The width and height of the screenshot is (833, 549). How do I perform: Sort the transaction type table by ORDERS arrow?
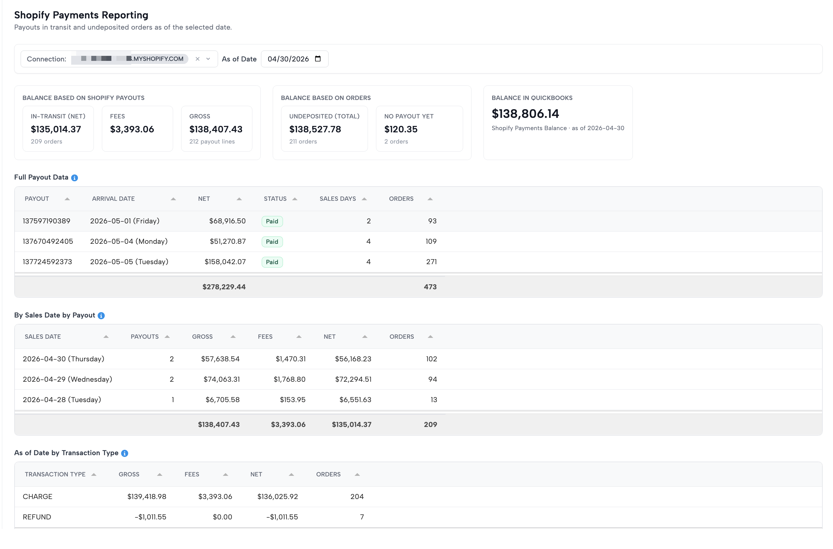coord(357,474)
